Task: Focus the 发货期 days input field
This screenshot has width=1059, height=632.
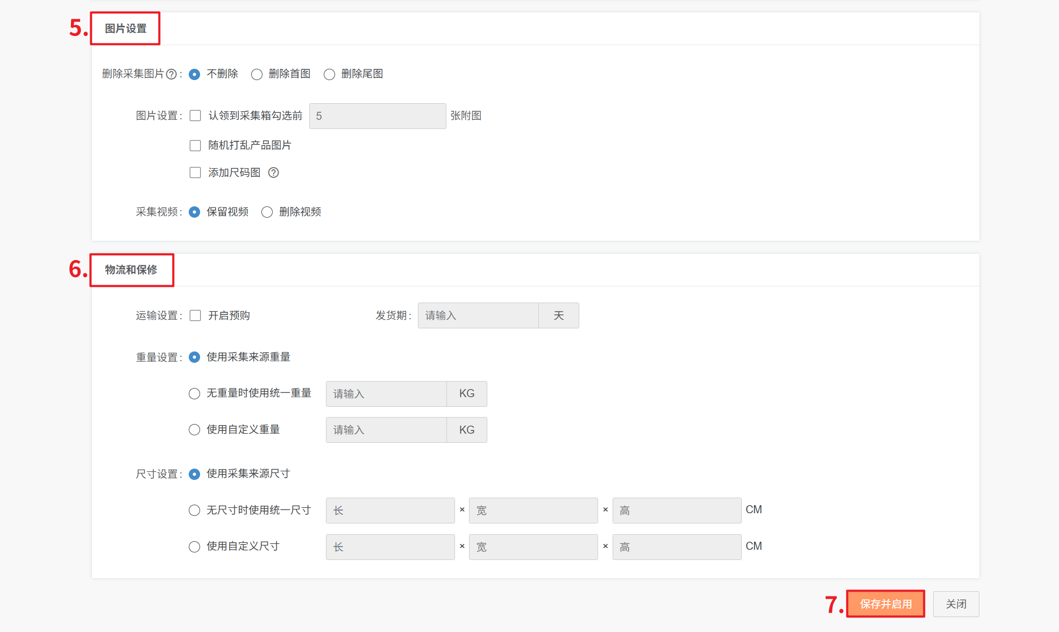Action: [x=478, y=315]
